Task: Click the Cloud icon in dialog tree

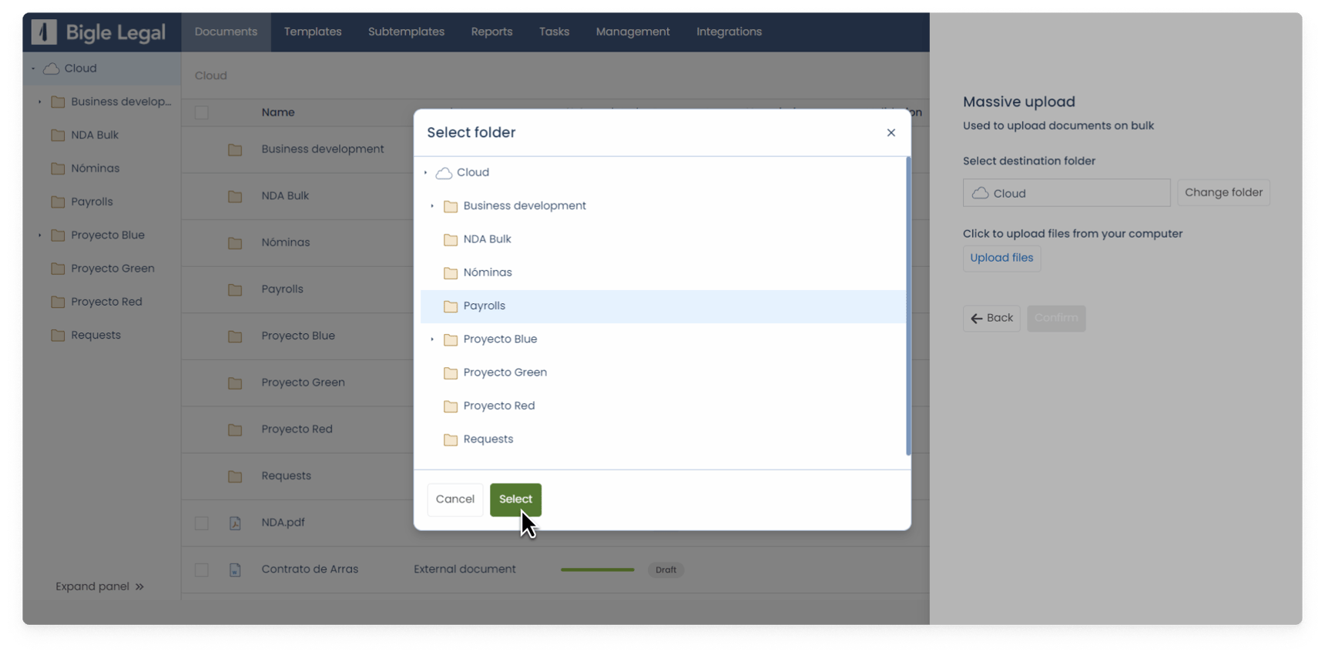Action: (444, 173)
